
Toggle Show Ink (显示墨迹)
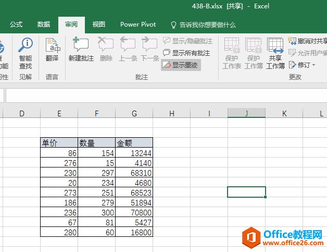tap(181, 65)
